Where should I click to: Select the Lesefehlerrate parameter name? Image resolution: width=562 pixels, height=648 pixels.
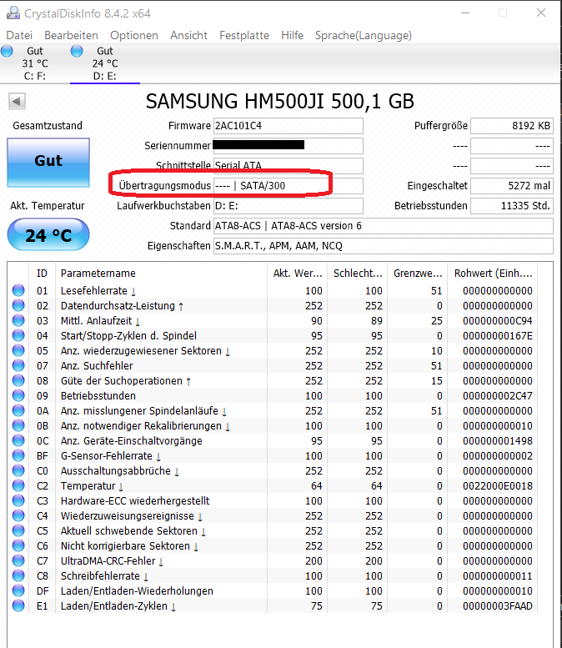coord(98,291)
